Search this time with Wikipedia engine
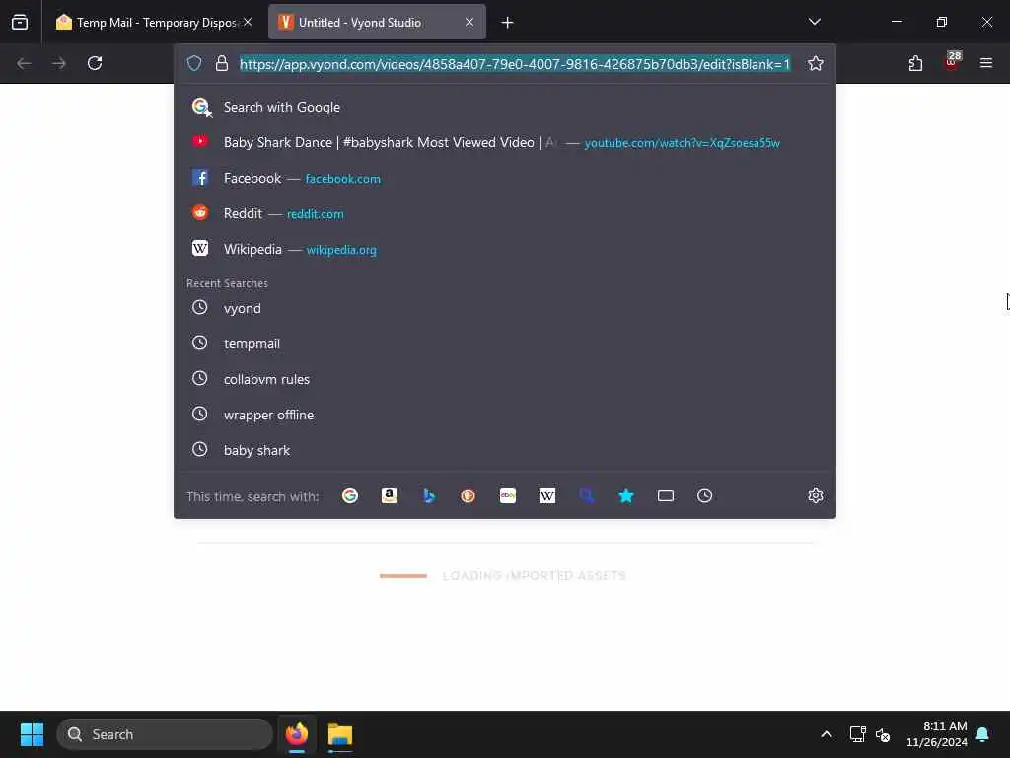This screenshot has width=1010, height=758. (546, 495)
